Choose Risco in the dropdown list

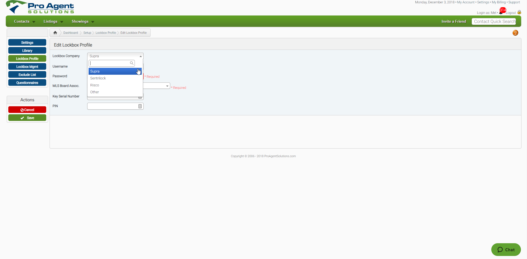pos(115,85)
